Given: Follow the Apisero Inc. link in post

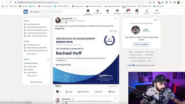Looking at the screenshot, I should (x=60, y=28).
